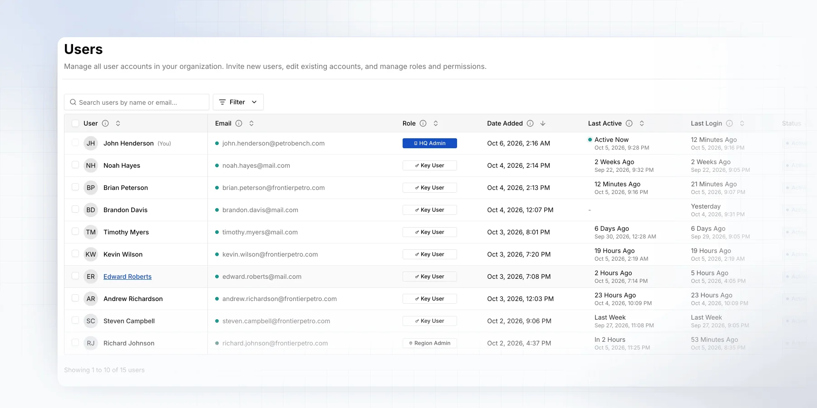The image size is (817, 408).
Task: Open the Filter dropdown
Action: pos(238,102)
